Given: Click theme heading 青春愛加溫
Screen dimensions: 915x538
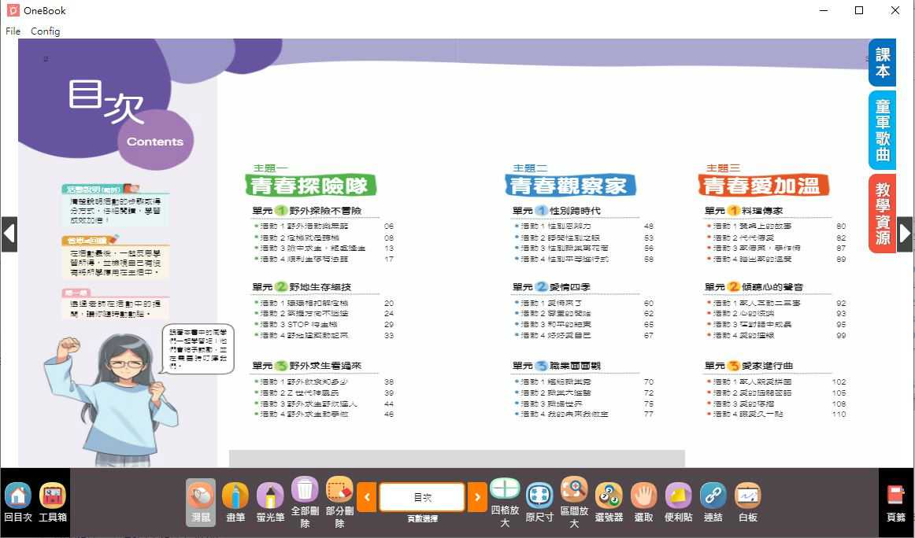Looking at the screenshot, I should [763, 186].
